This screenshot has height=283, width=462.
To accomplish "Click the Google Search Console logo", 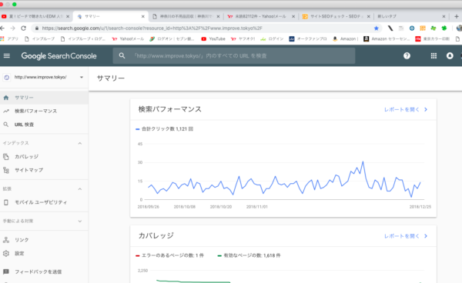I will pyautogui.click(x=59, y=56).
